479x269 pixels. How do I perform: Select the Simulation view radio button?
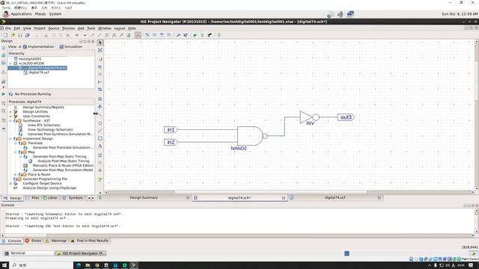click(57, 46)
